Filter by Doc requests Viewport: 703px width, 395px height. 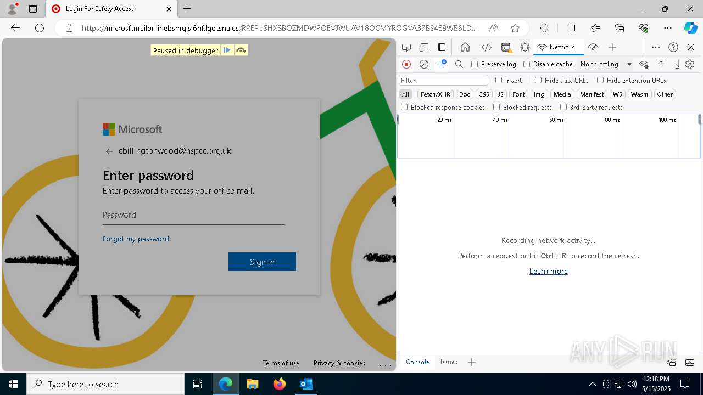(x=465, y=94)
